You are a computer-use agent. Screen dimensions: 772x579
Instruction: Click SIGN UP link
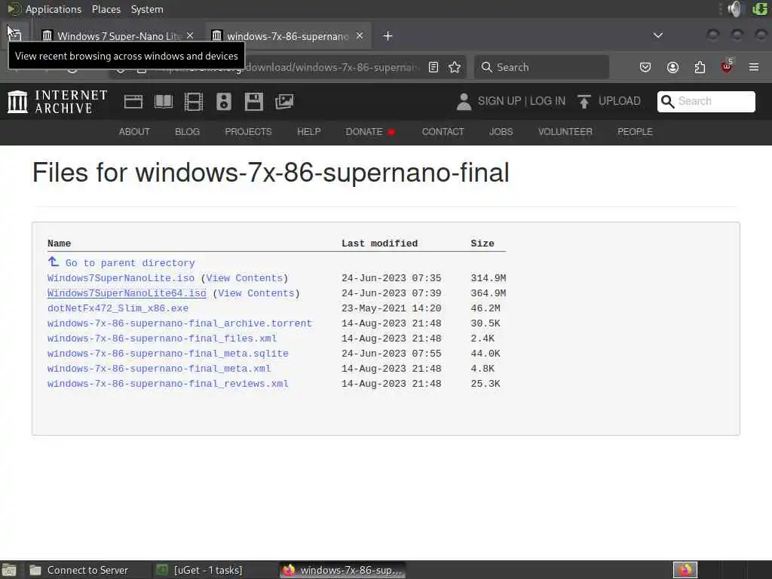(x=499, y=101)
